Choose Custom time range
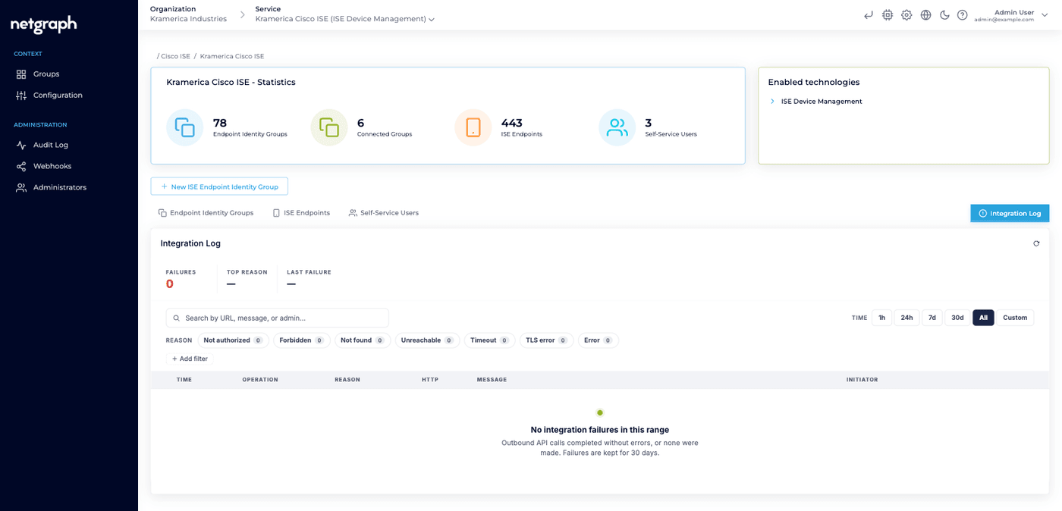This screenshot has width=1062, height=511. click(1015, 318)
